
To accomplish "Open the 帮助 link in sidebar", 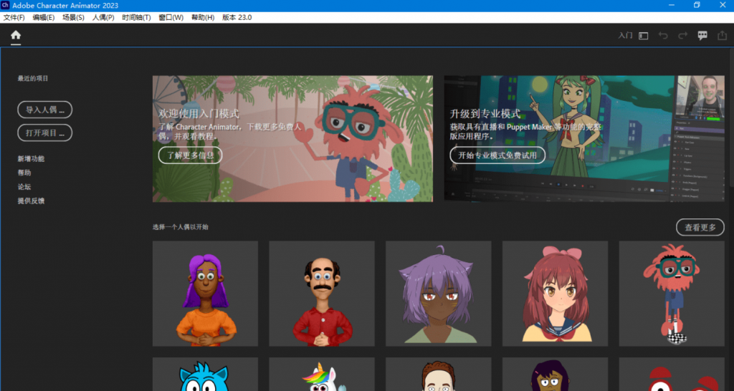I will (x=24, y=173).
